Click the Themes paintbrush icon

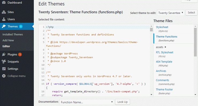(x=4, y=26)
